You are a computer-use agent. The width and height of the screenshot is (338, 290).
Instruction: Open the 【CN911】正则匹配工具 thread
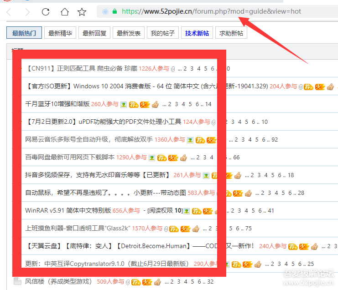pyautogui.click(x=81, y=68)
